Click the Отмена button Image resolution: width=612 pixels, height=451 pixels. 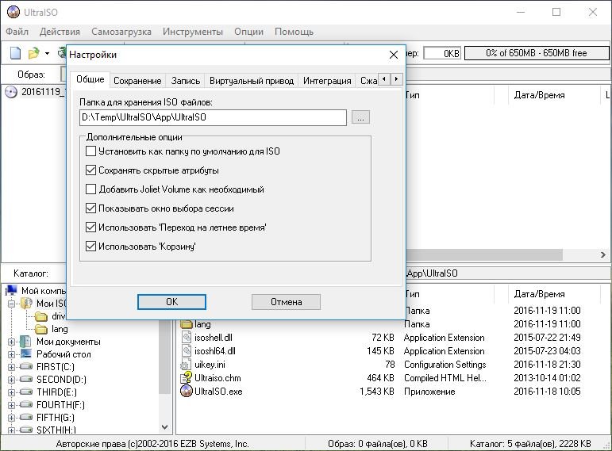[286, 302]
